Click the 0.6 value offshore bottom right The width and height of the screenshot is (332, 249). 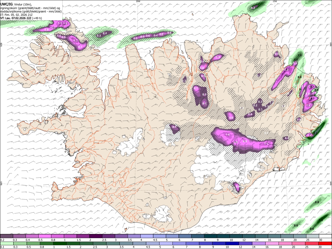pyautogui.click(x=296, y=225)
